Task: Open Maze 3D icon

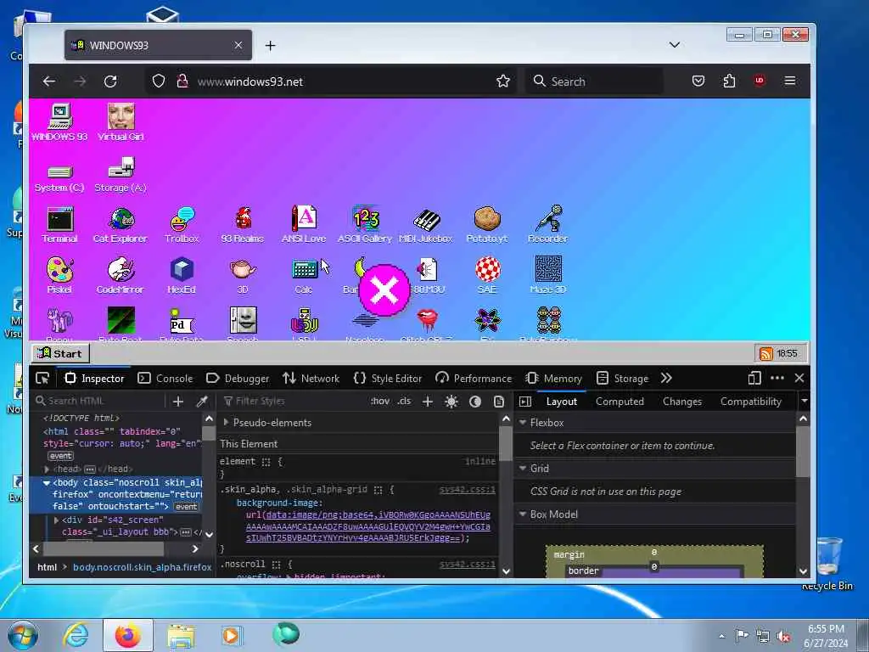Action: point(548,275)
